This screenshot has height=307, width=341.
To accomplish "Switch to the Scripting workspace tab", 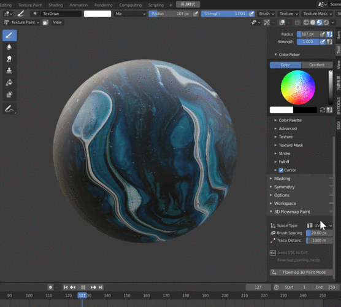I will pyautogui.click(x=156, y=5).
